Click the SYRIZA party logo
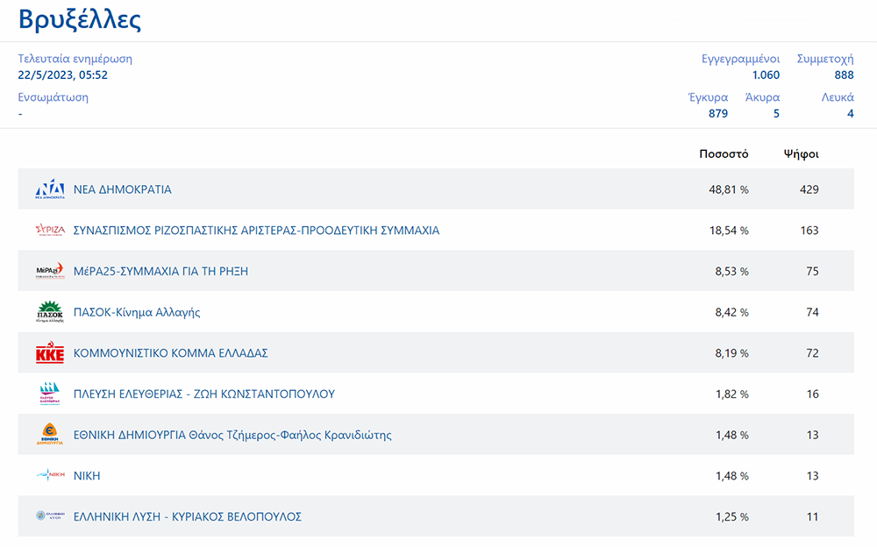877x547 pixels. point(50,230)
